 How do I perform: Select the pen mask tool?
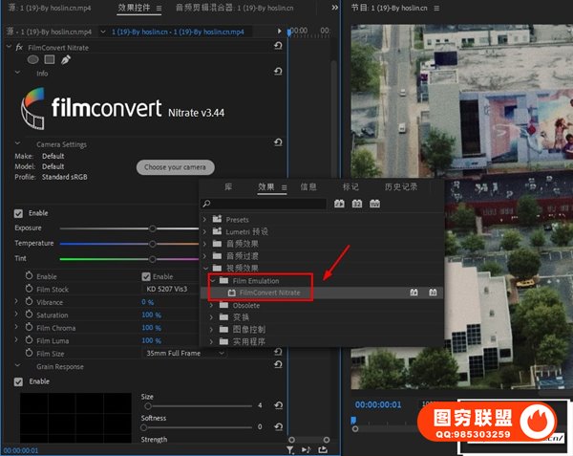pos(65,59)
